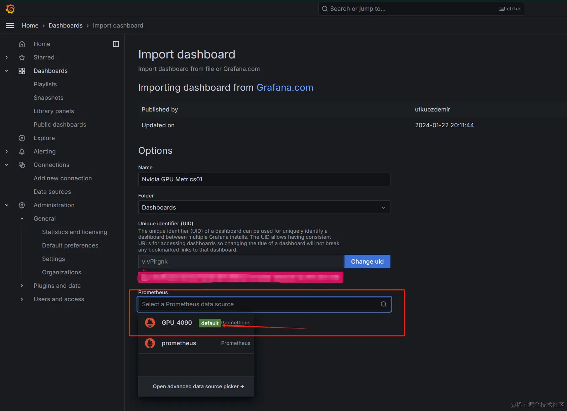
Task: Collapse the Administration section chevron
Action: point(7,205)
